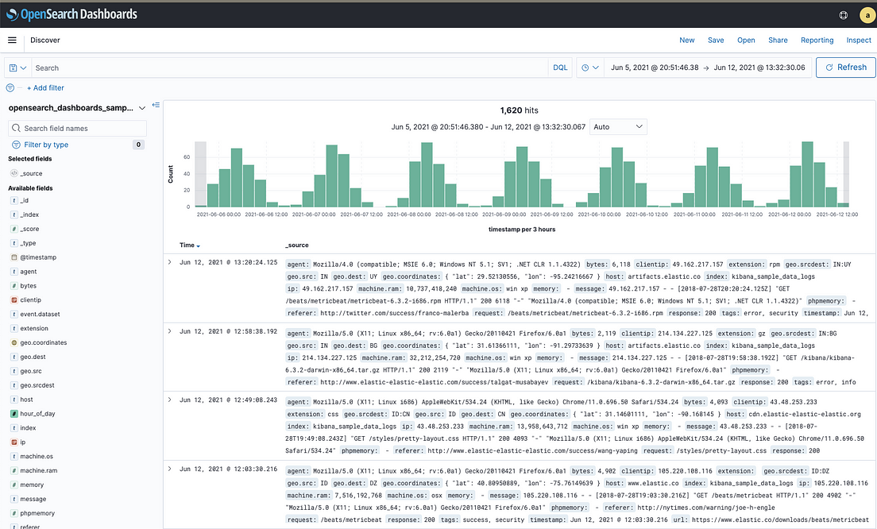
Task: Click the DQL query language toggle
Action: (560, 68)
